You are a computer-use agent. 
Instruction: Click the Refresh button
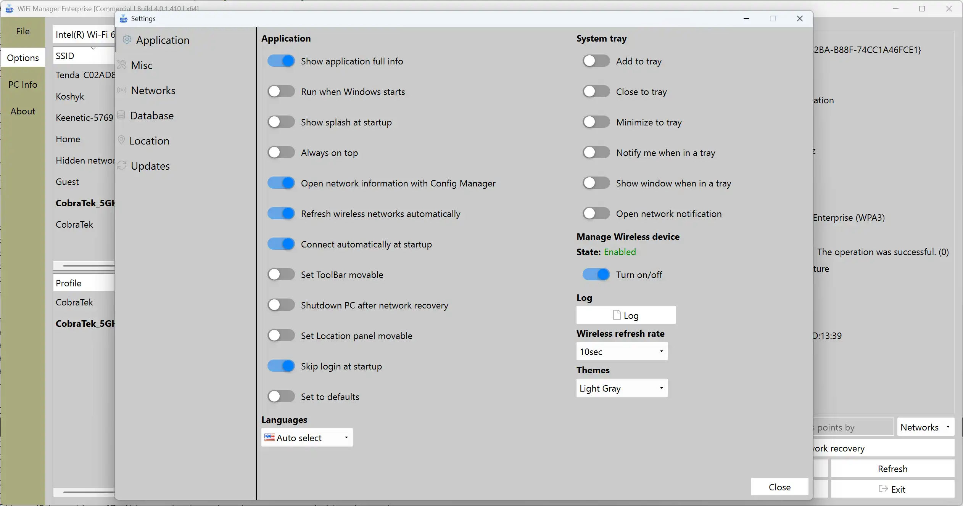pos(892,469)
